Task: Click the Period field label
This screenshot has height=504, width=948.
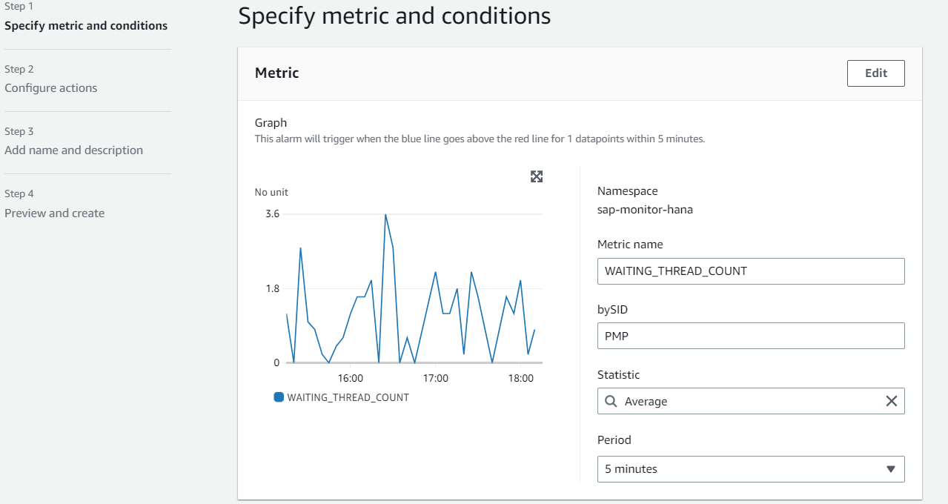Action: coord(614,440)
